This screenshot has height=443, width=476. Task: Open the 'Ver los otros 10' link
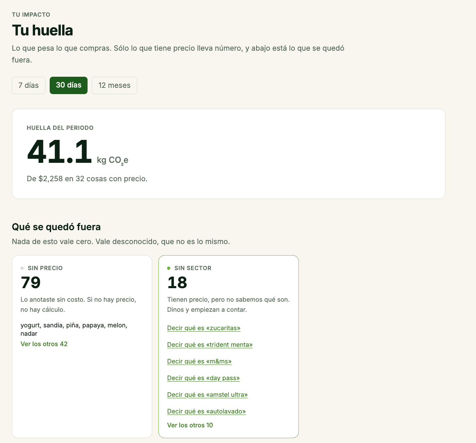190,425
